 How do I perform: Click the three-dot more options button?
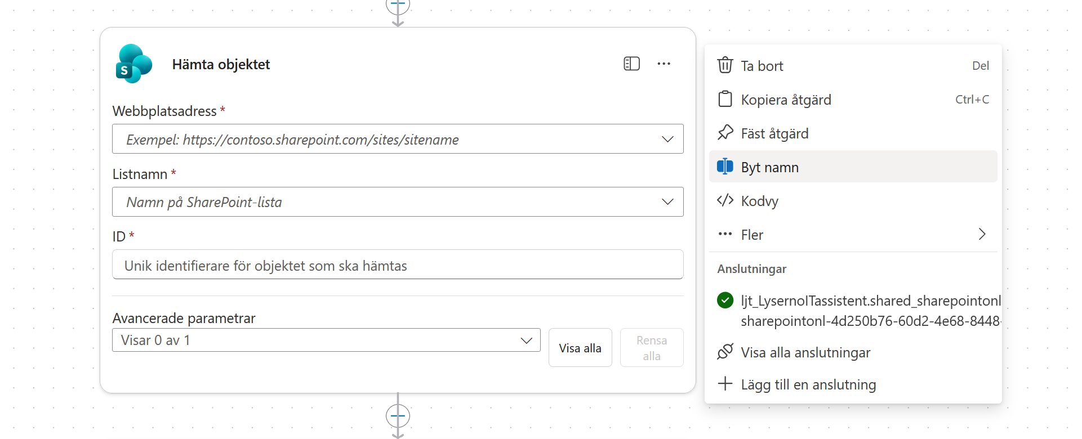pyautogui.click(x=664, y=64)
